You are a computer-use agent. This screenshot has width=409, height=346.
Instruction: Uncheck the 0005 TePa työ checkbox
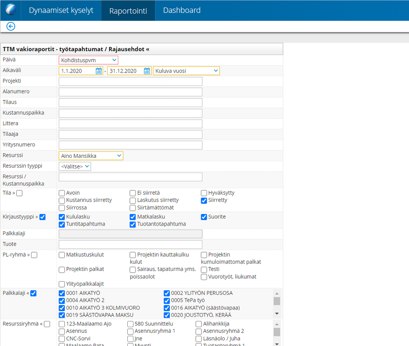point(167,300)
